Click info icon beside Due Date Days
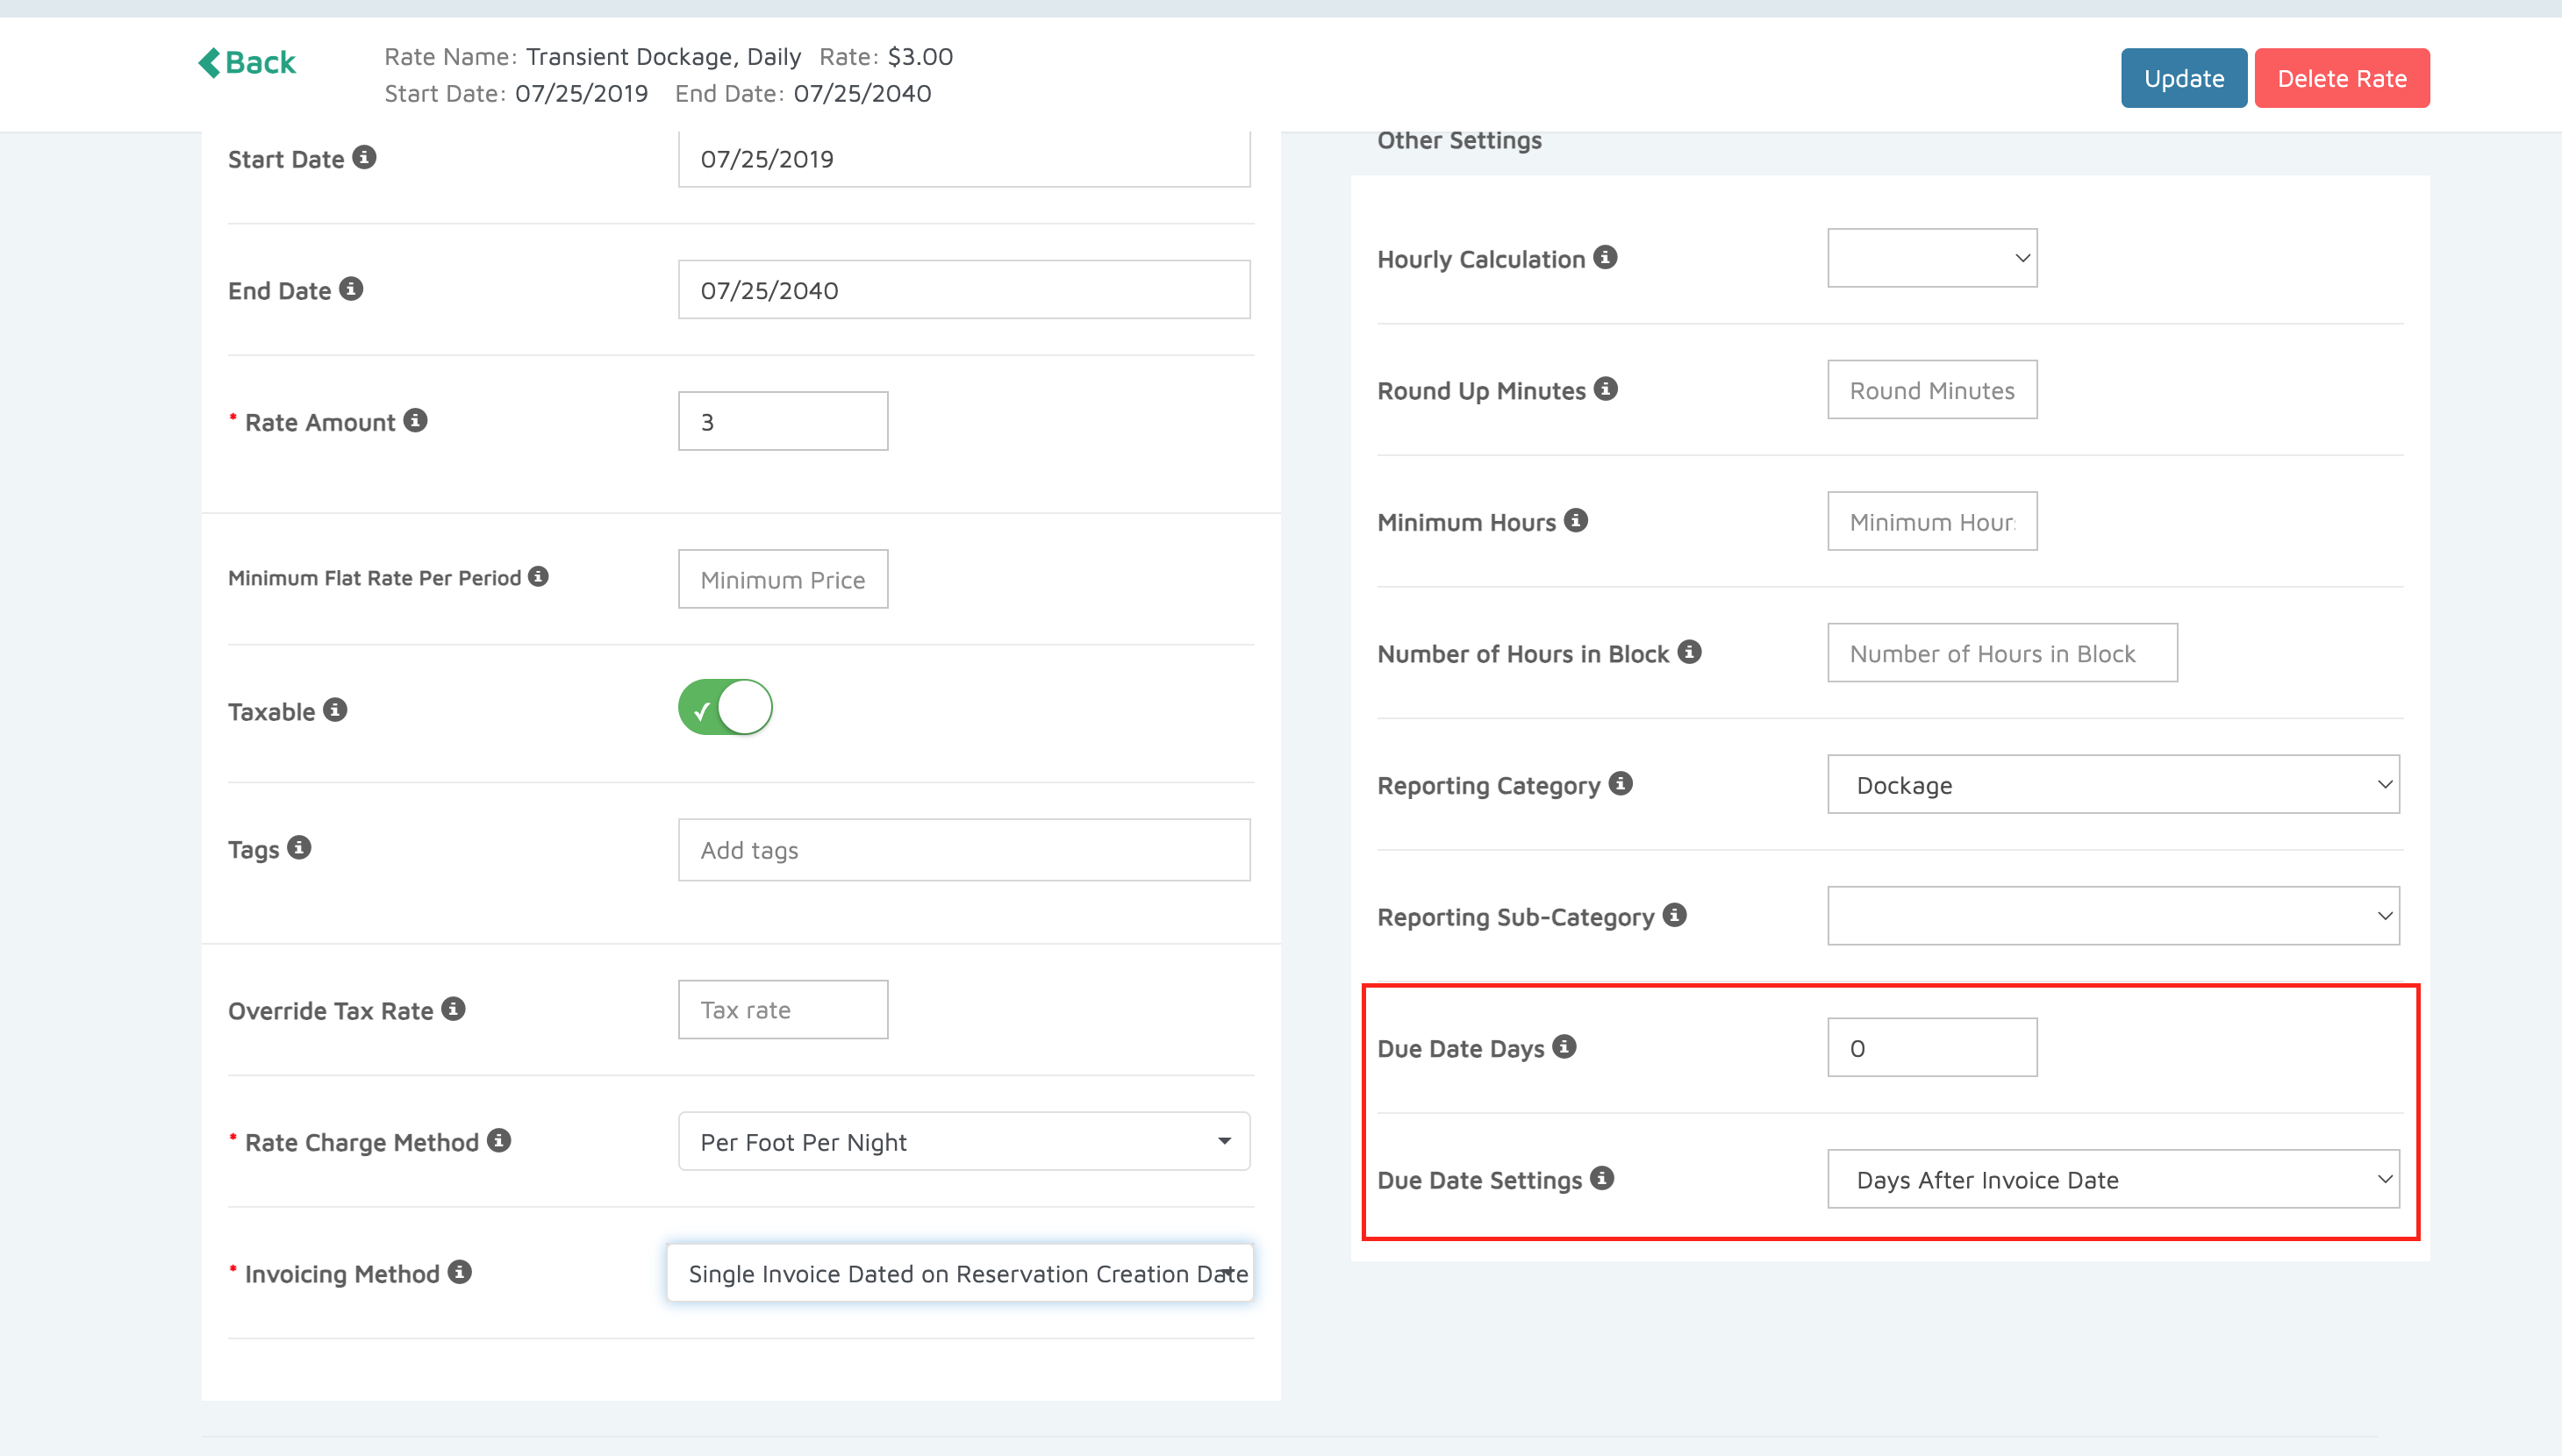 pos(1564,1047)
